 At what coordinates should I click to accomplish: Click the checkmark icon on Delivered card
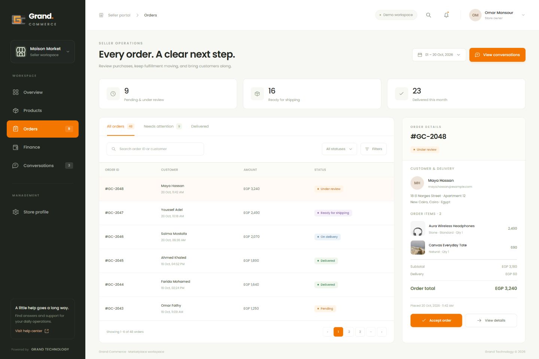point(401,94)
